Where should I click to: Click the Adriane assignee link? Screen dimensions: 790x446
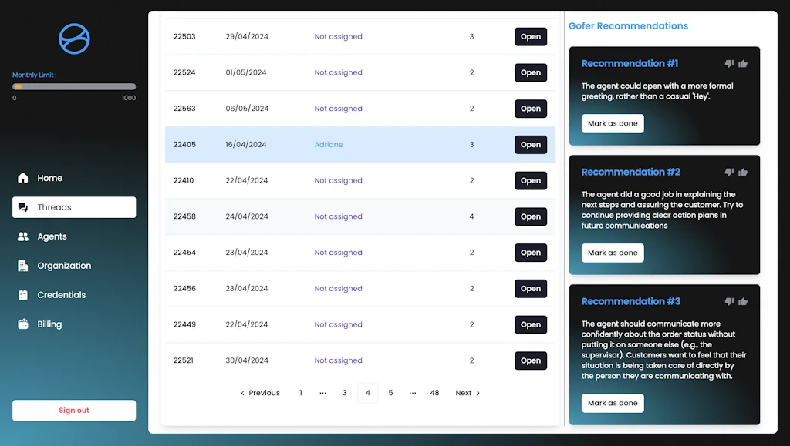click(329, 144)
